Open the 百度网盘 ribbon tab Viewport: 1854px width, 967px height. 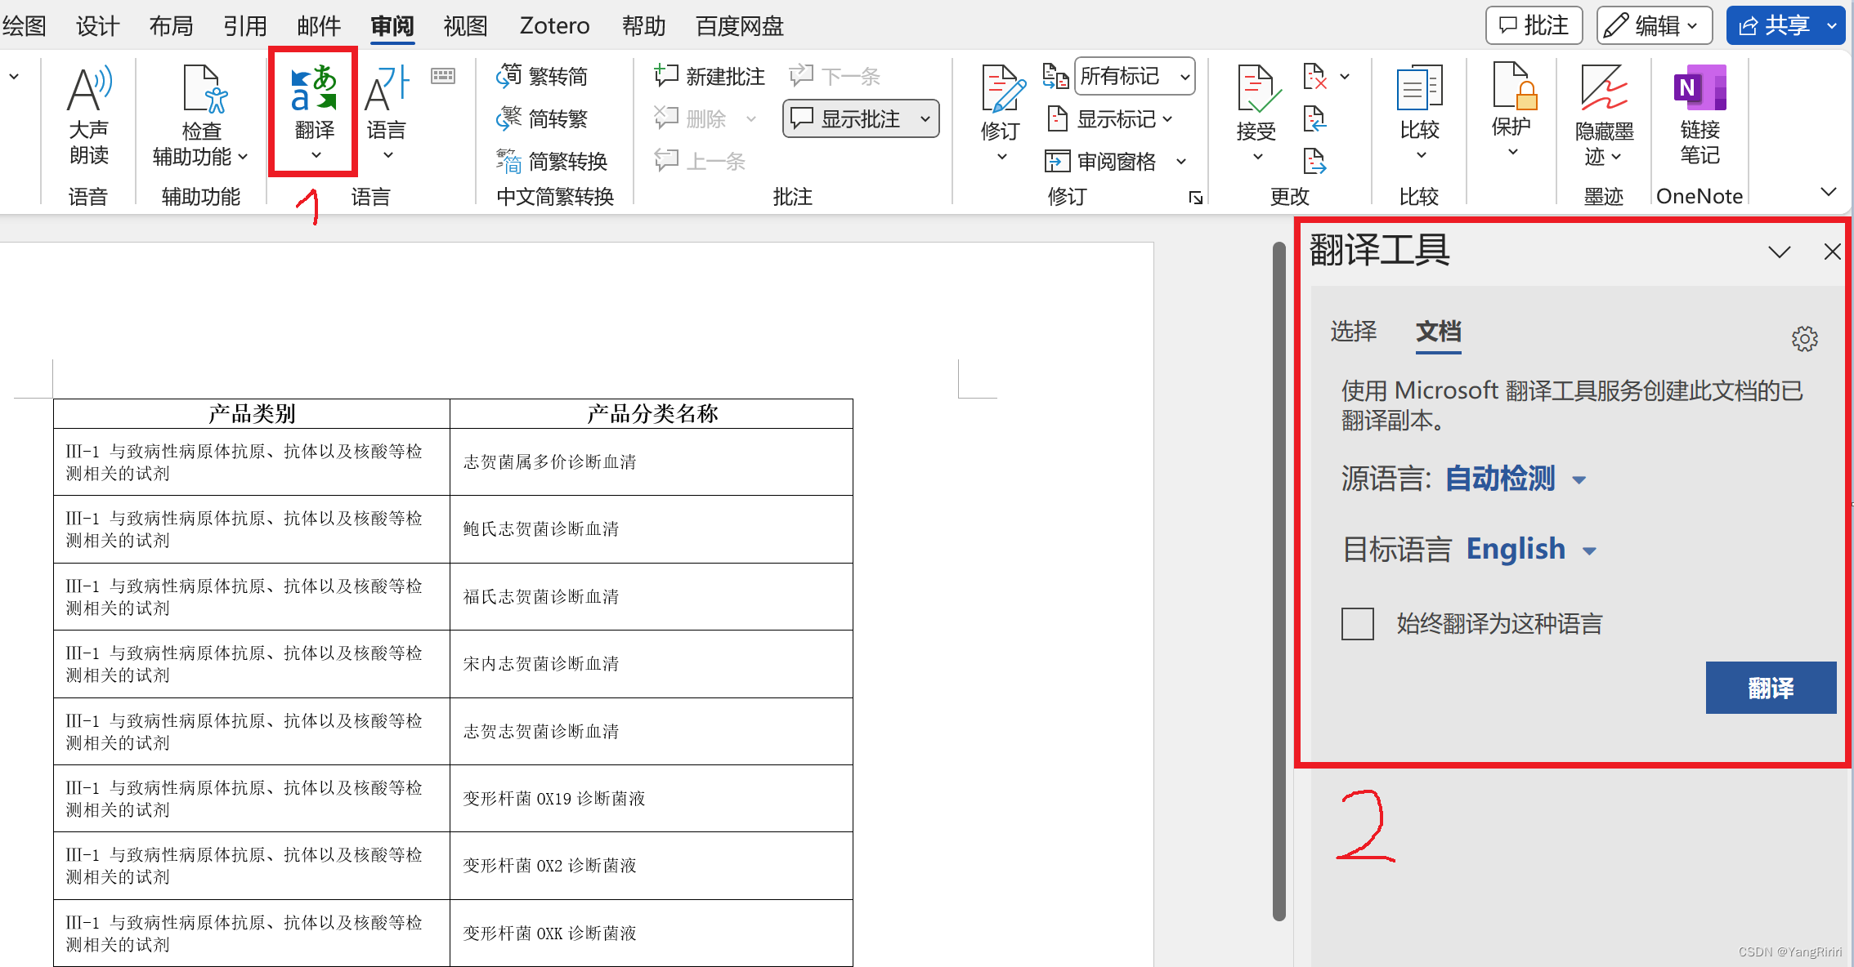point(740,26)
